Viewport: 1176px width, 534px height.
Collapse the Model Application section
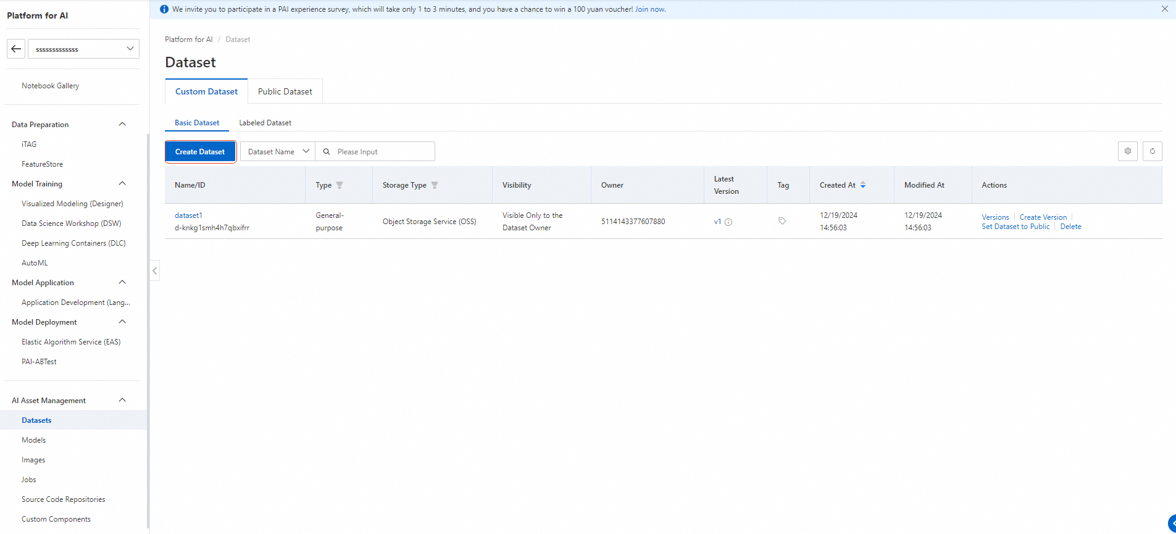coord(122,282)
